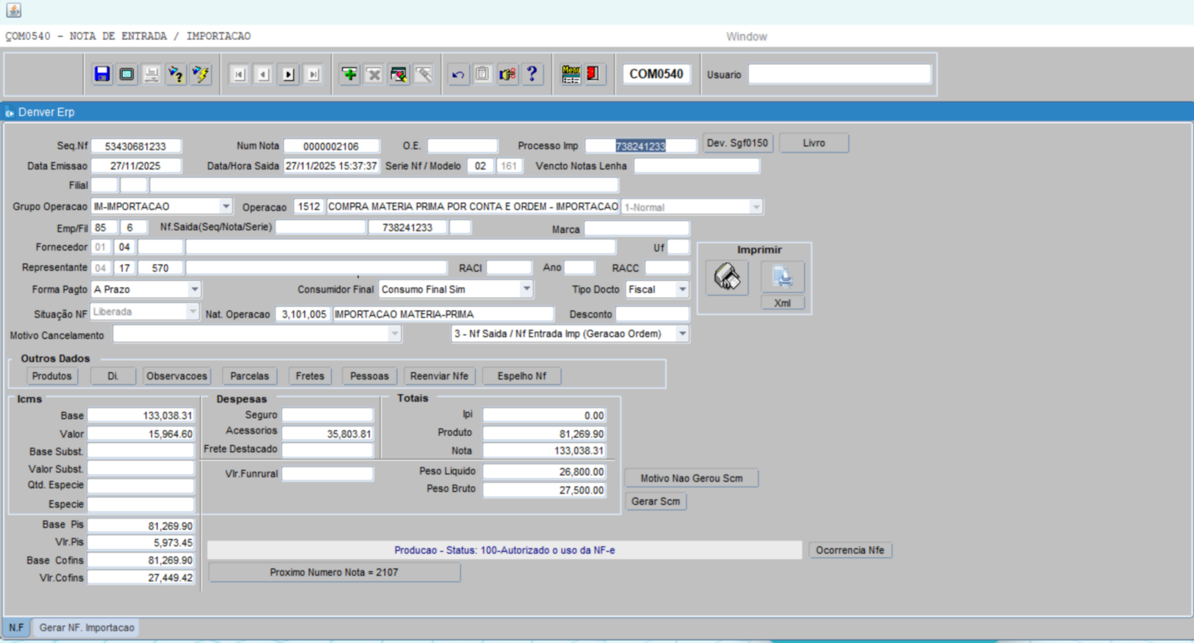The image size is (1194, 643).
Task: Click into the Usuario input field
Action: [839, 74]
